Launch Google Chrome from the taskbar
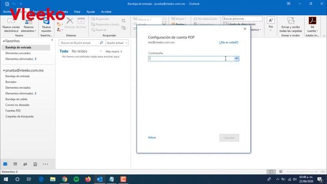The image size is (327, 184). point(64,179)
